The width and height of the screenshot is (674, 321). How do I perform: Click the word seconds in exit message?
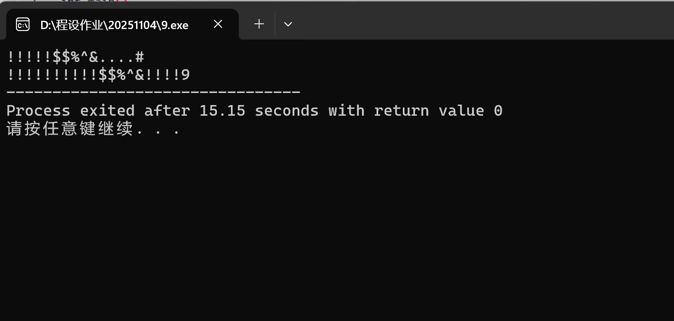(287, 111)
